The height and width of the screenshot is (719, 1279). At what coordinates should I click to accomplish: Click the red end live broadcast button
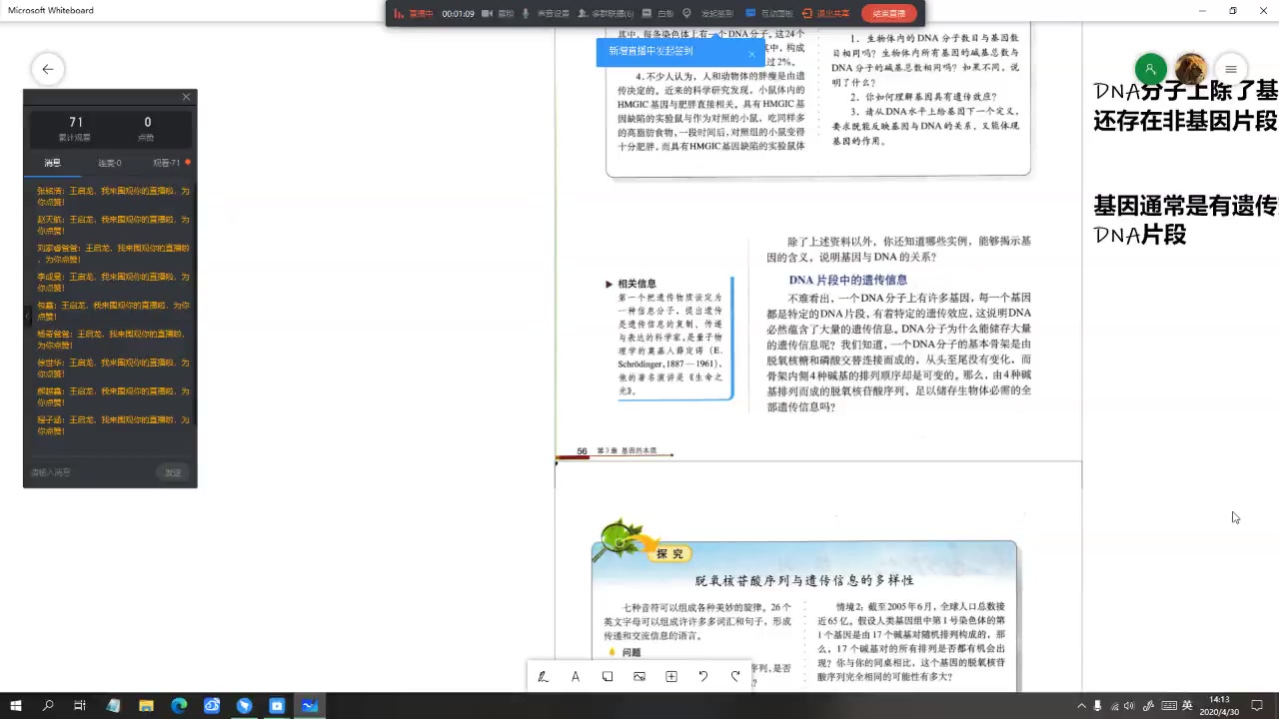coord(888,14)
